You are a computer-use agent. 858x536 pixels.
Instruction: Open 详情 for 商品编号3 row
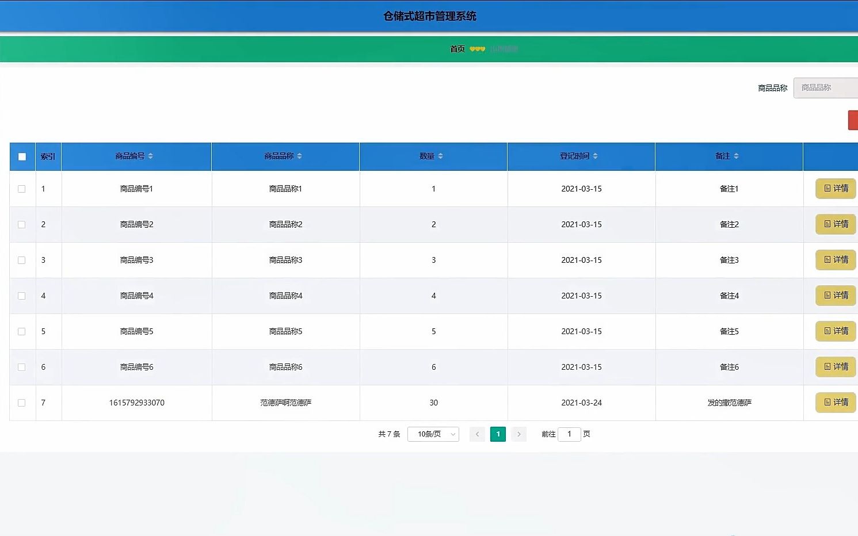[835, 260]
